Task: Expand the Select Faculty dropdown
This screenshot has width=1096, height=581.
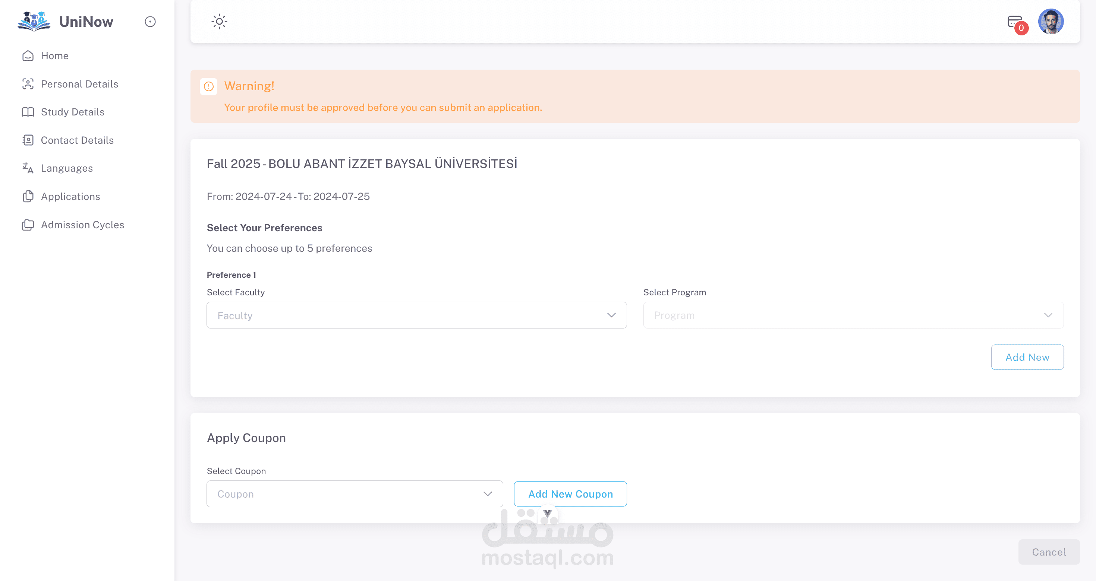Action: pyautogui.click(x=416, y=315)
